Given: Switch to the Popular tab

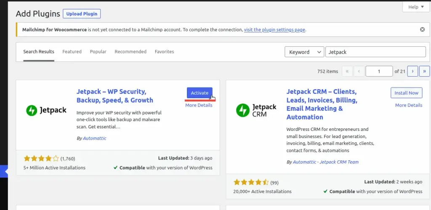Looking at the screenshot, I should point(98,52).
